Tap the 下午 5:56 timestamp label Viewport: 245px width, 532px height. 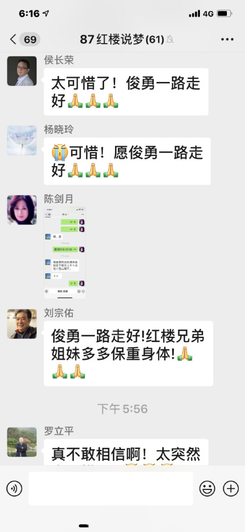122,409
